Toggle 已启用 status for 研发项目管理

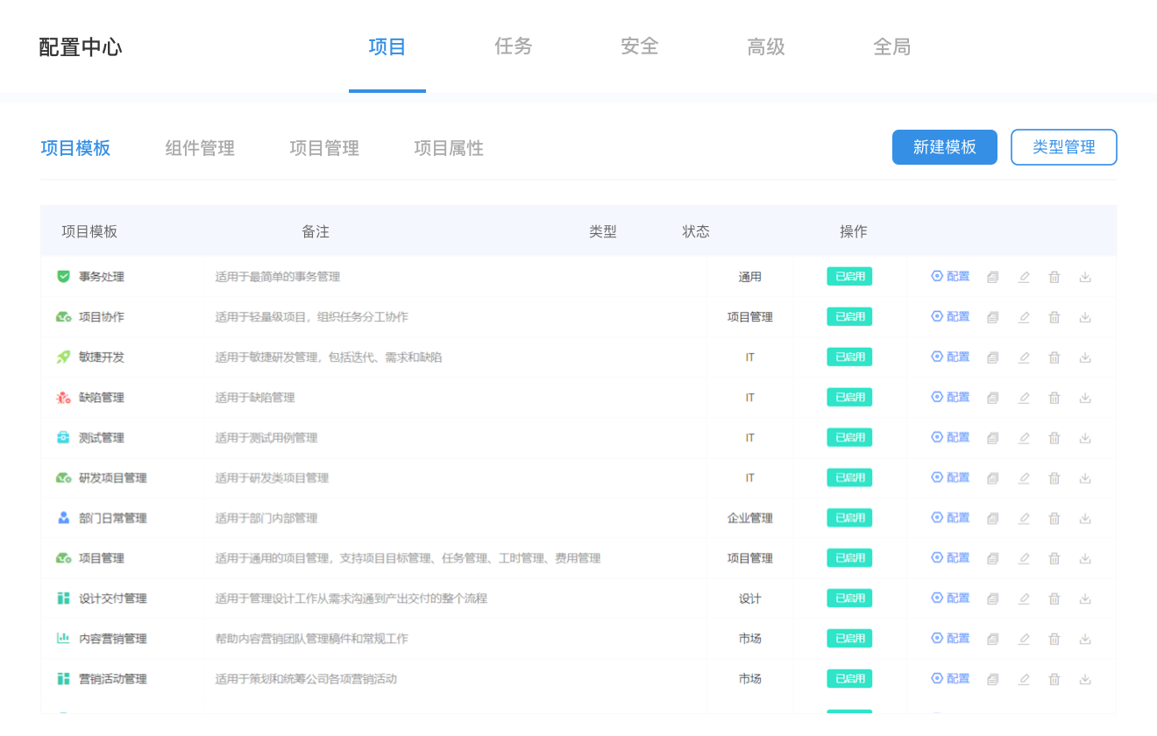pos(849,478)
